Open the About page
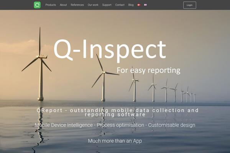The width and height of the screenshot is (230, 153). 63,5
